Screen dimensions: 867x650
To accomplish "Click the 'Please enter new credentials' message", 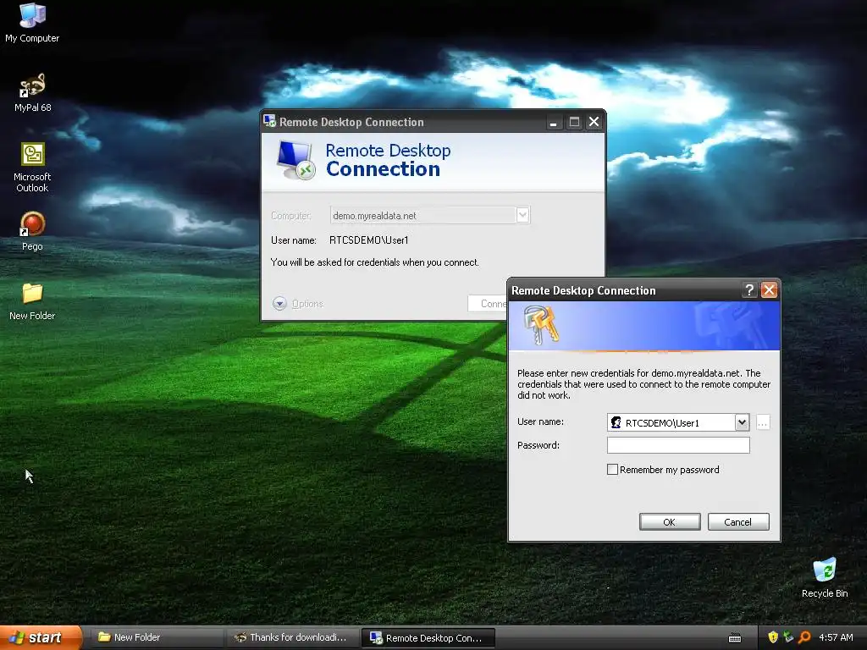I will point(644,384).
